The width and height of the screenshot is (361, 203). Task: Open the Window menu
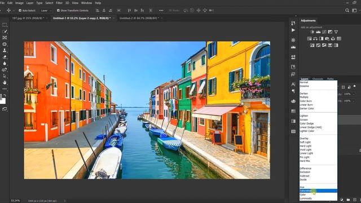pos(86,3)
